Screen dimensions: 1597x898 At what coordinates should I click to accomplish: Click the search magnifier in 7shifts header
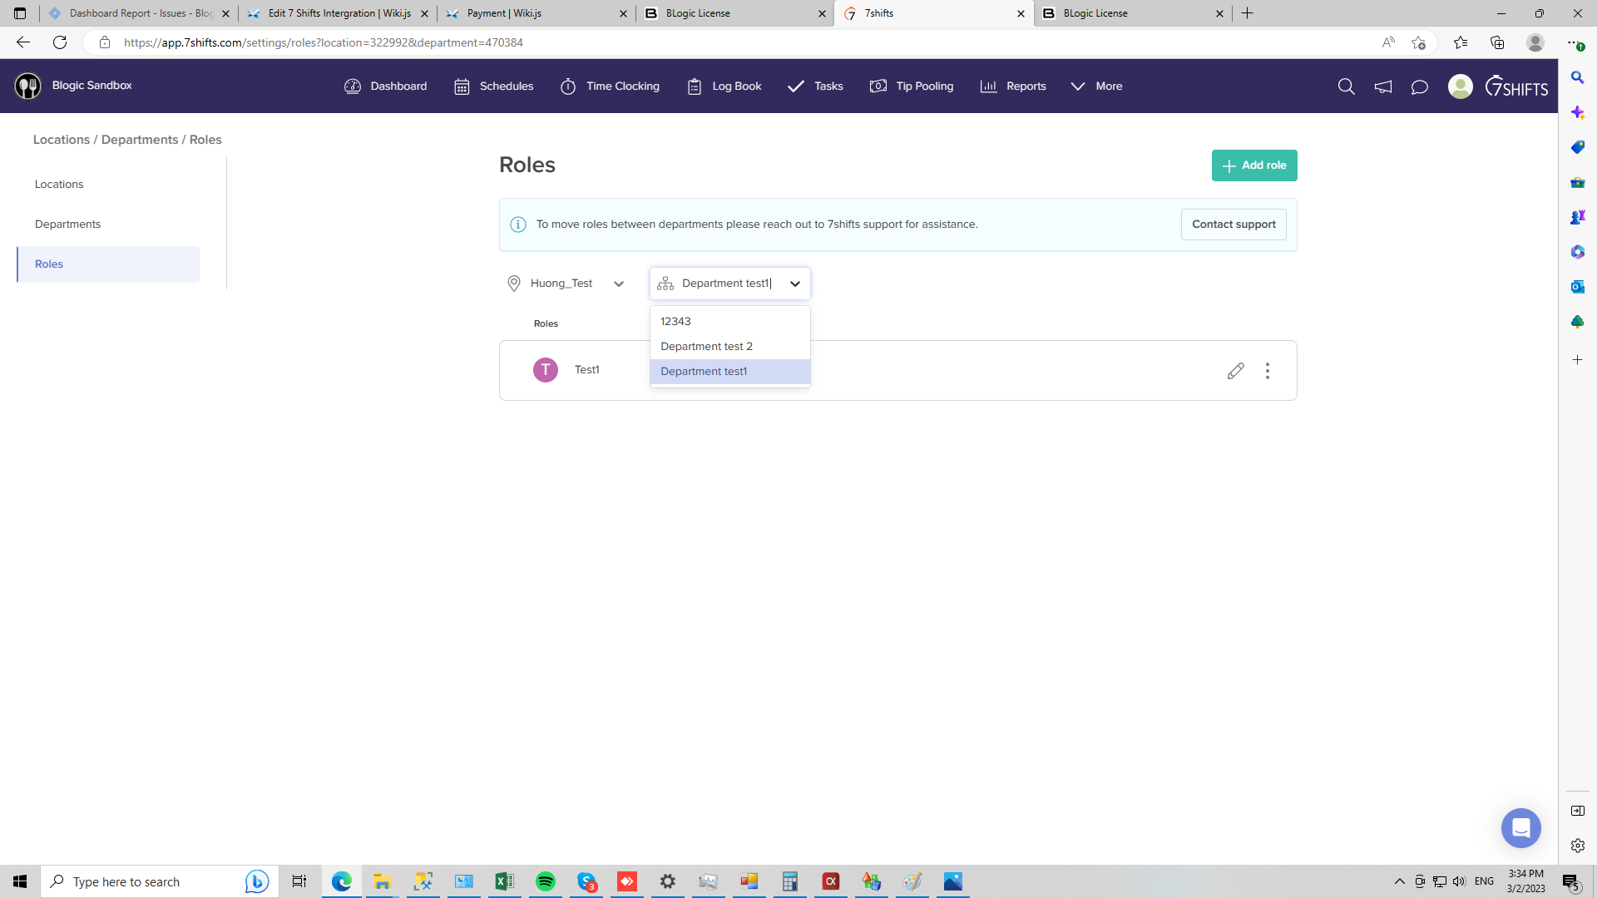pyautogui.click(x=1346, y=86)
